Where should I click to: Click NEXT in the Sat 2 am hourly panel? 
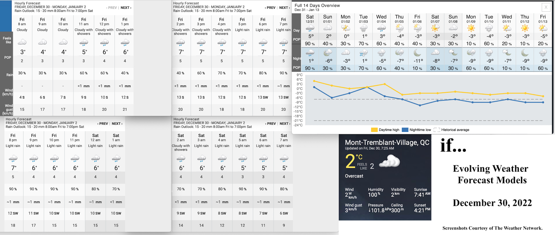[285, 124]
